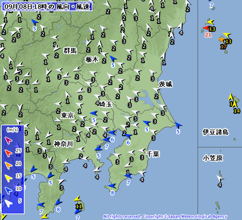The height and width of the screenshot is (220, 242).
Task: Select the white legend arrow next to 5
Action: pyautogui.click(x=8, y=203)
